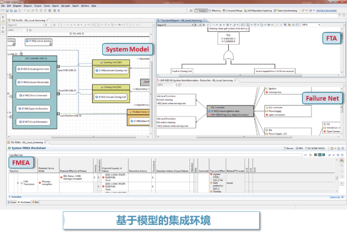
Task: Switch to the Cover tab
Action: (12, 202)
